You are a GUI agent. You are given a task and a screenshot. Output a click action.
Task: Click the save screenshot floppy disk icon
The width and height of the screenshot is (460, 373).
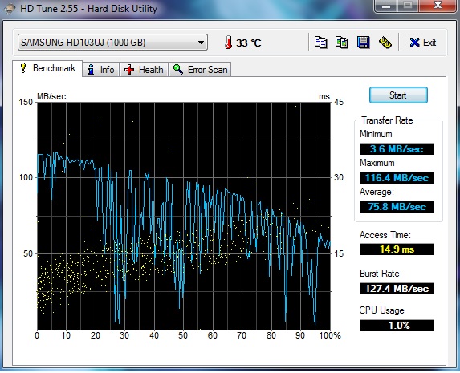pyautogui.click(x=363, y=43)
